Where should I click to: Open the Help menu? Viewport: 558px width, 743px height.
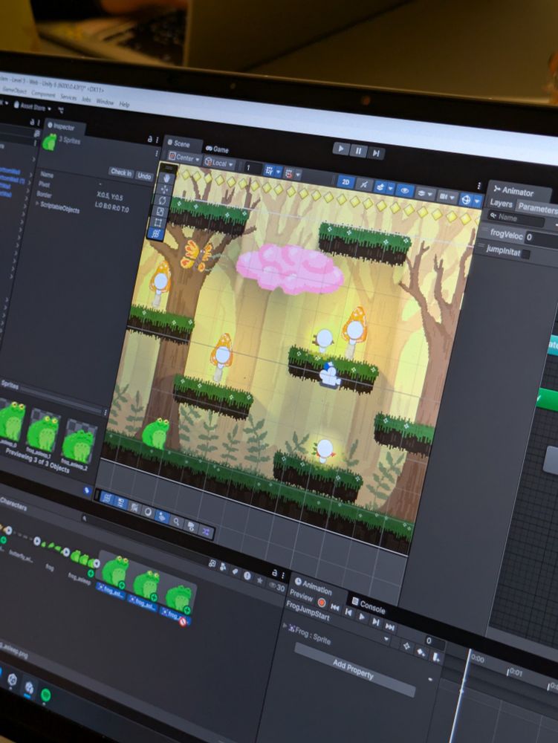(124, 104)
